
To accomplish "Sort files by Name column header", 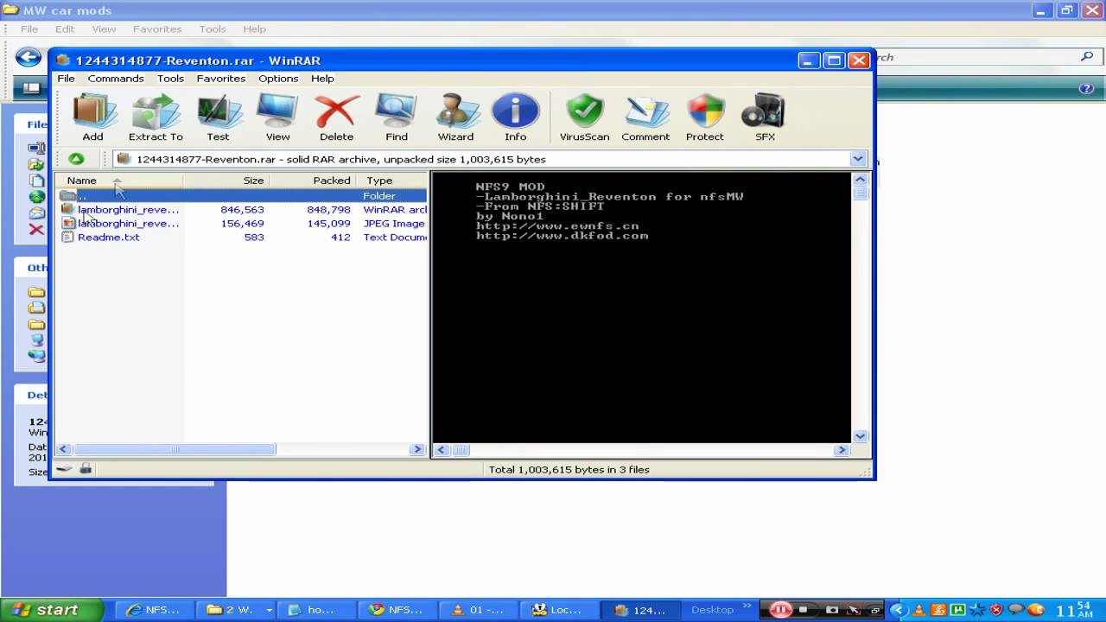I will click(x=119, y=181).
